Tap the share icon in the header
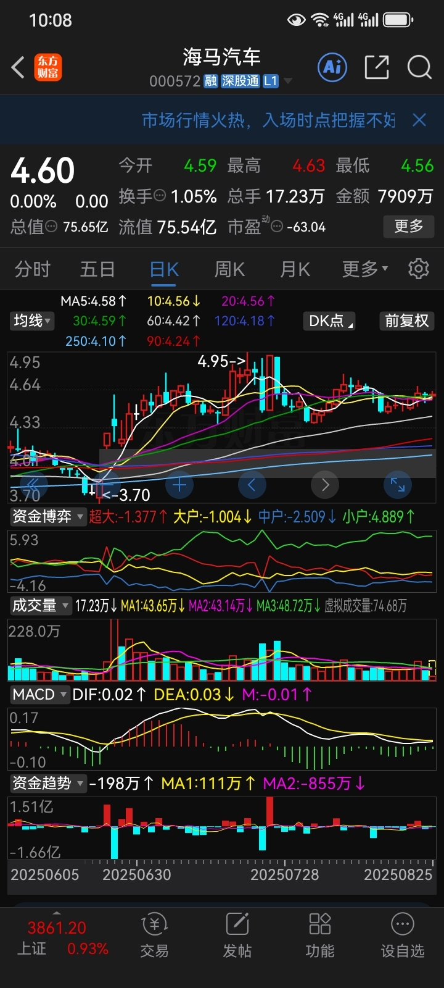Image resolution: width=444 pixels, height=988 pixels. [x=377, y=67]
